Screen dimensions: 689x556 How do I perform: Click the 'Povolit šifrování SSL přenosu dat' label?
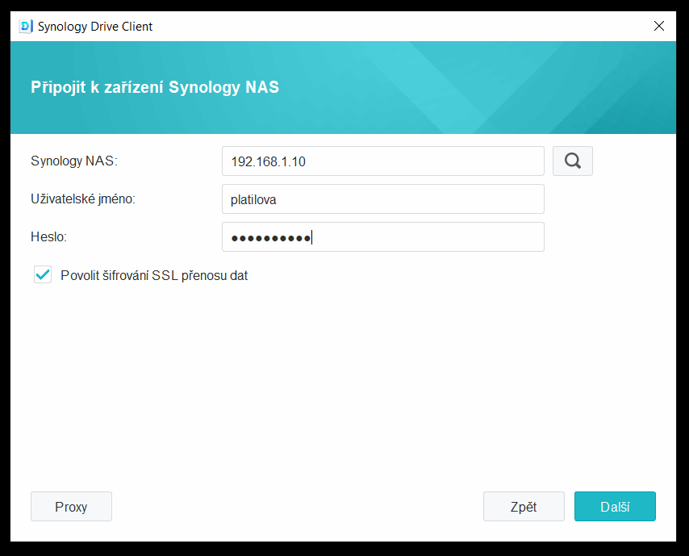coord(154,275)
